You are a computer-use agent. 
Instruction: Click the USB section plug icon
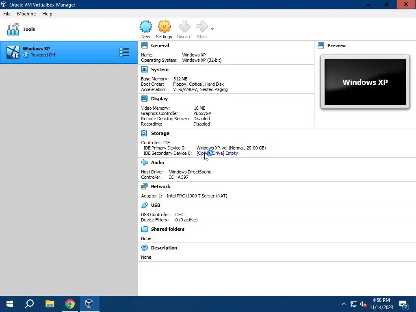pyautogui.click(x=144, y=205)
